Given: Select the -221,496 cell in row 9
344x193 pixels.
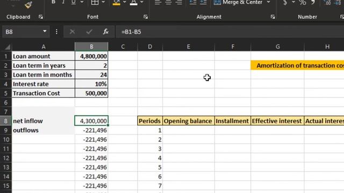Looking at the screenshot, I should tap(91, 130).
